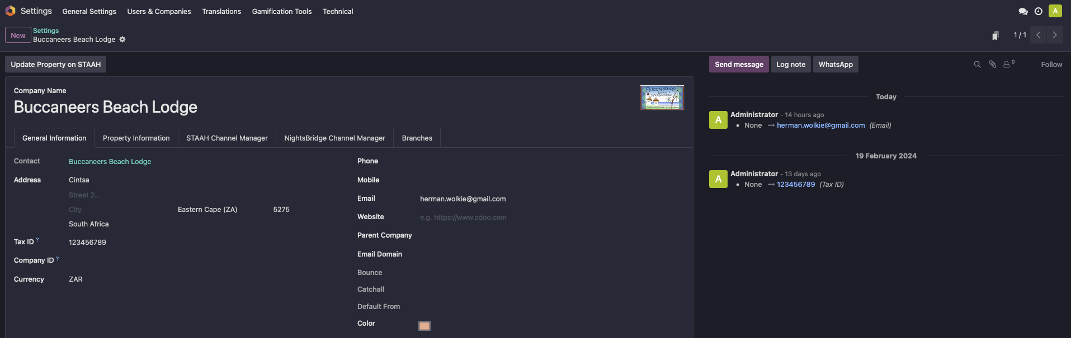The image size is (1071, 338).
Task: Click the company logo image
Action: 662,98
